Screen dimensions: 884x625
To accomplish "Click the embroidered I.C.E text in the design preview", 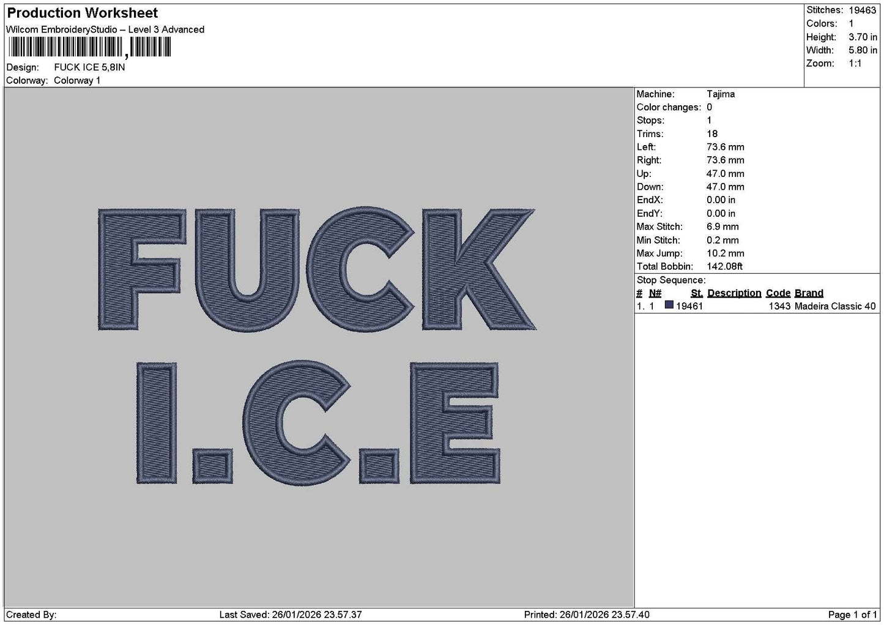I will [317, 423].
